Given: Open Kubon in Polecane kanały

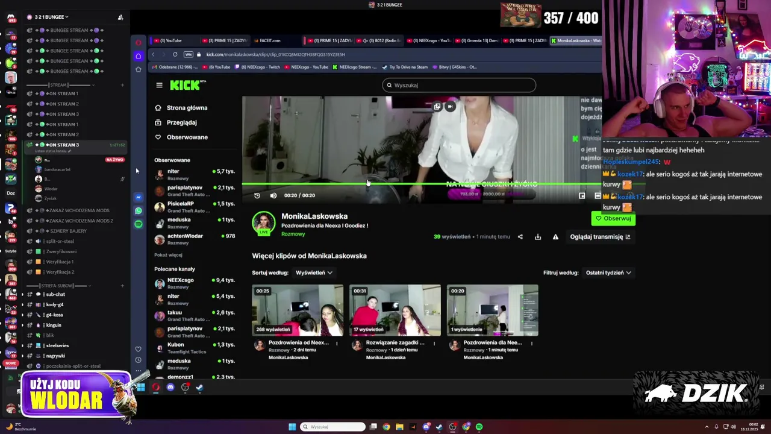Looking at the screenshot, I should (195, 348).
